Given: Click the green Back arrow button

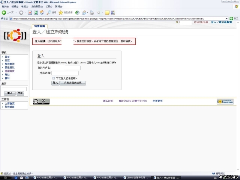Looking at the screenshot, I should [x=4, y=12].
